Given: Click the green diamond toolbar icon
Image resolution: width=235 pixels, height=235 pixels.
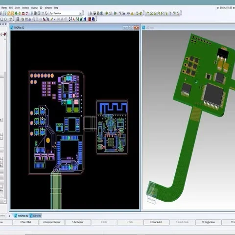Looking at the screenshot, I should [x=16, y=13].
